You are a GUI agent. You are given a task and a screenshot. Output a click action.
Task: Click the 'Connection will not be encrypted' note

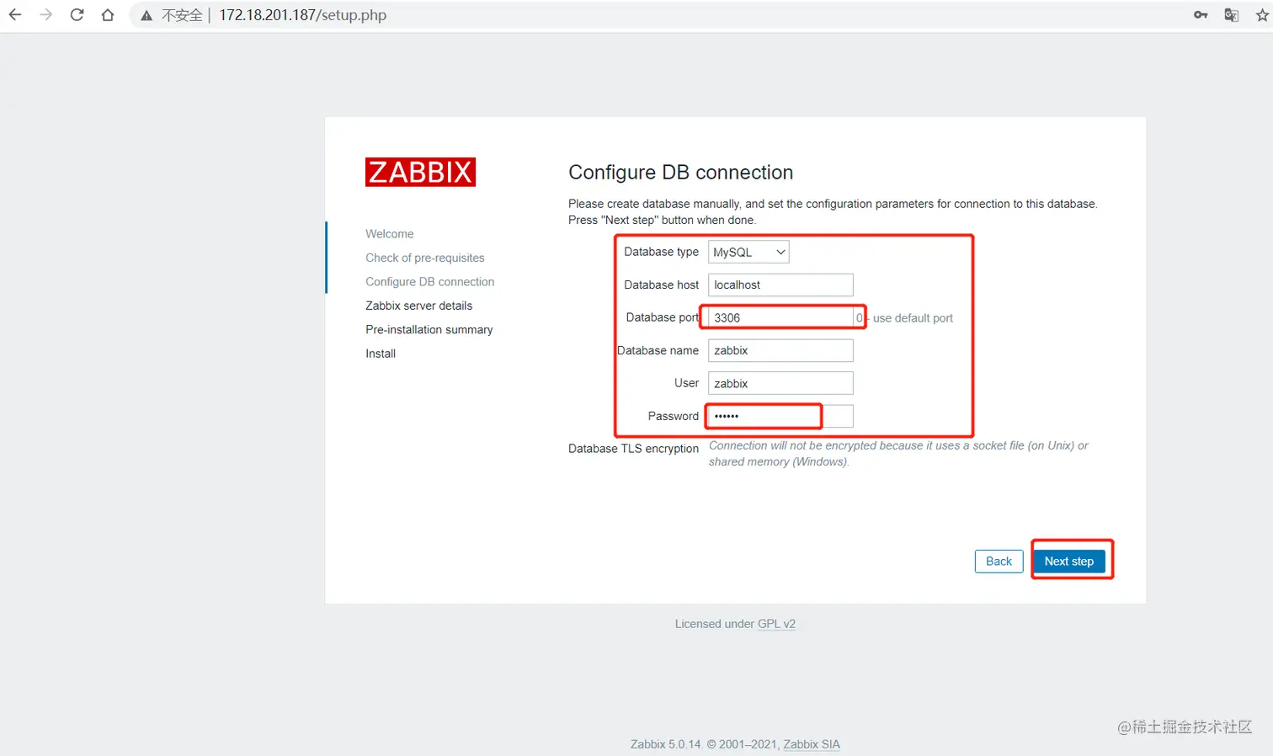898,454
